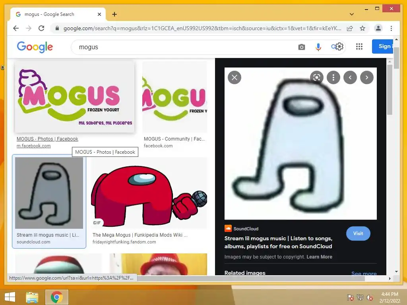Open the MOGUS Frozen Yogurt photos thumbnail
Viewport: 407px width, 305px height.
[75, 97]
